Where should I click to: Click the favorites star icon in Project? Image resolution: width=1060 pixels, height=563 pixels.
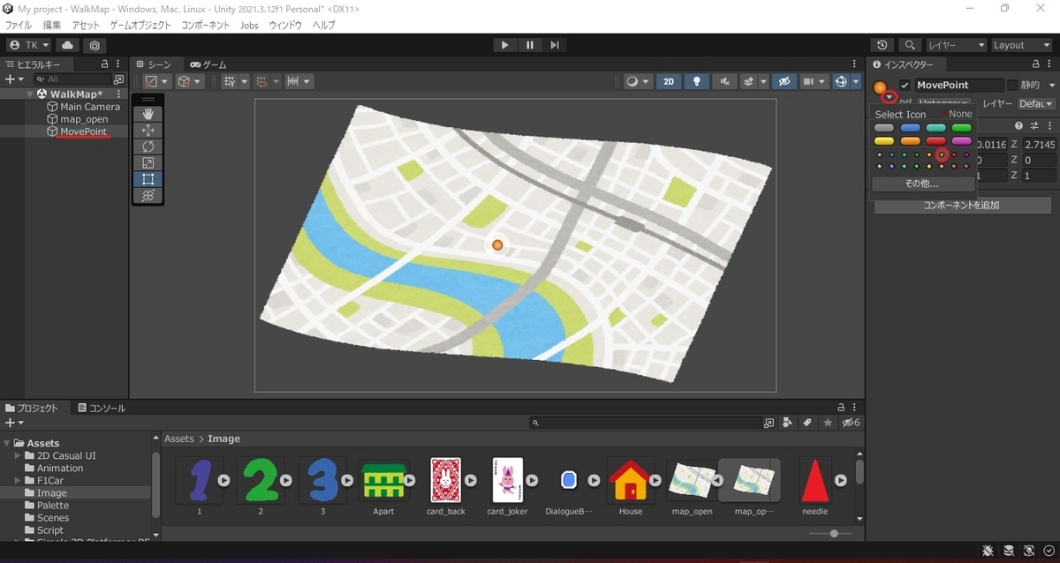click(x=828, y=423)
